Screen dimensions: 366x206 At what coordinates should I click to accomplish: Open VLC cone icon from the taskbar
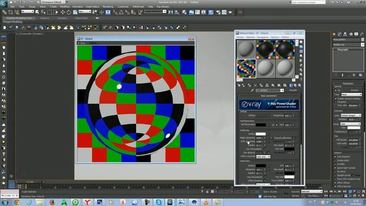[206, 202]
